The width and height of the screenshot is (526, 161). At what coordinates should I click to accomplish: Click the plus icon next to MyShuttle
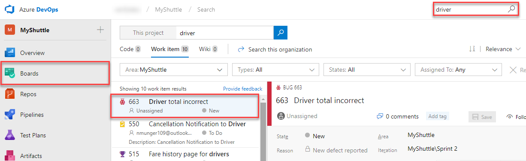pyautogui.click(x=100, y=30)
